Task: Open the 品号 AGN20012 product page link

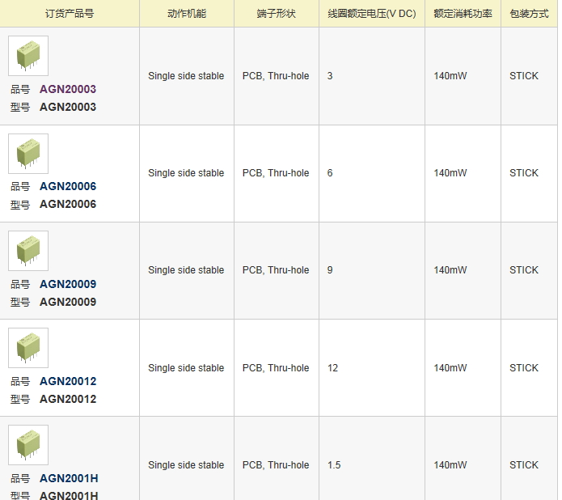Action: click(68, 381)
